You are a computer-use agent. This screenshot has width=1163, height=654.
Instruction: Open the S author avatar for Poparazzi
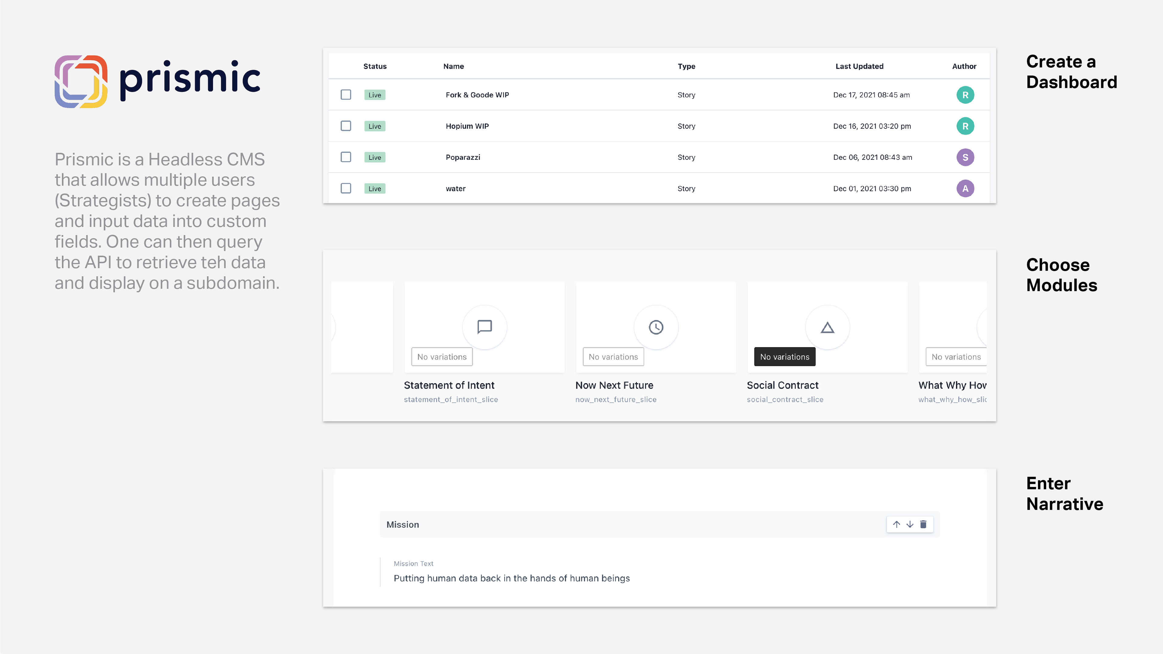965,157
